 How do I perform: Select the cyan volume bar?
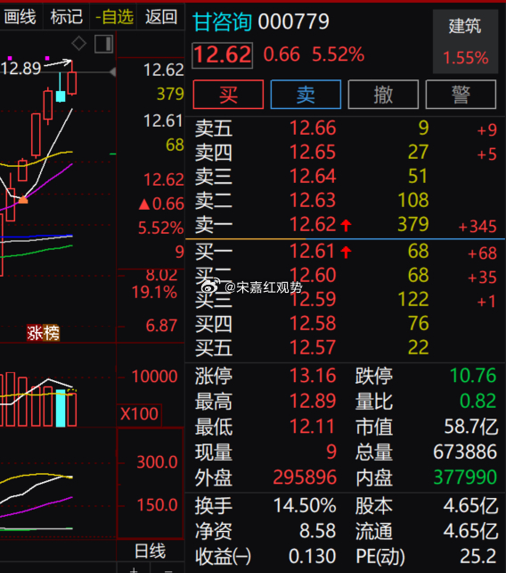[x=61, y=408]
